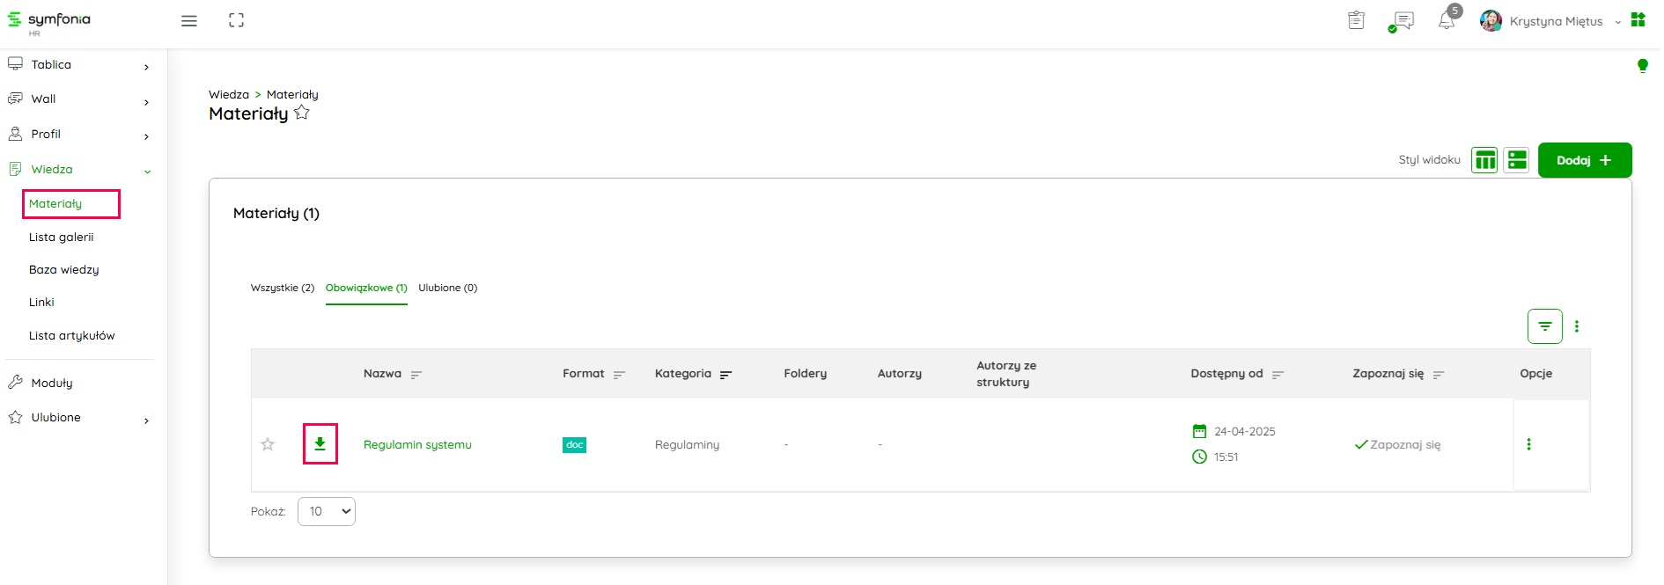Open the Ulubione (0) tab

click(x=447, y=288)
